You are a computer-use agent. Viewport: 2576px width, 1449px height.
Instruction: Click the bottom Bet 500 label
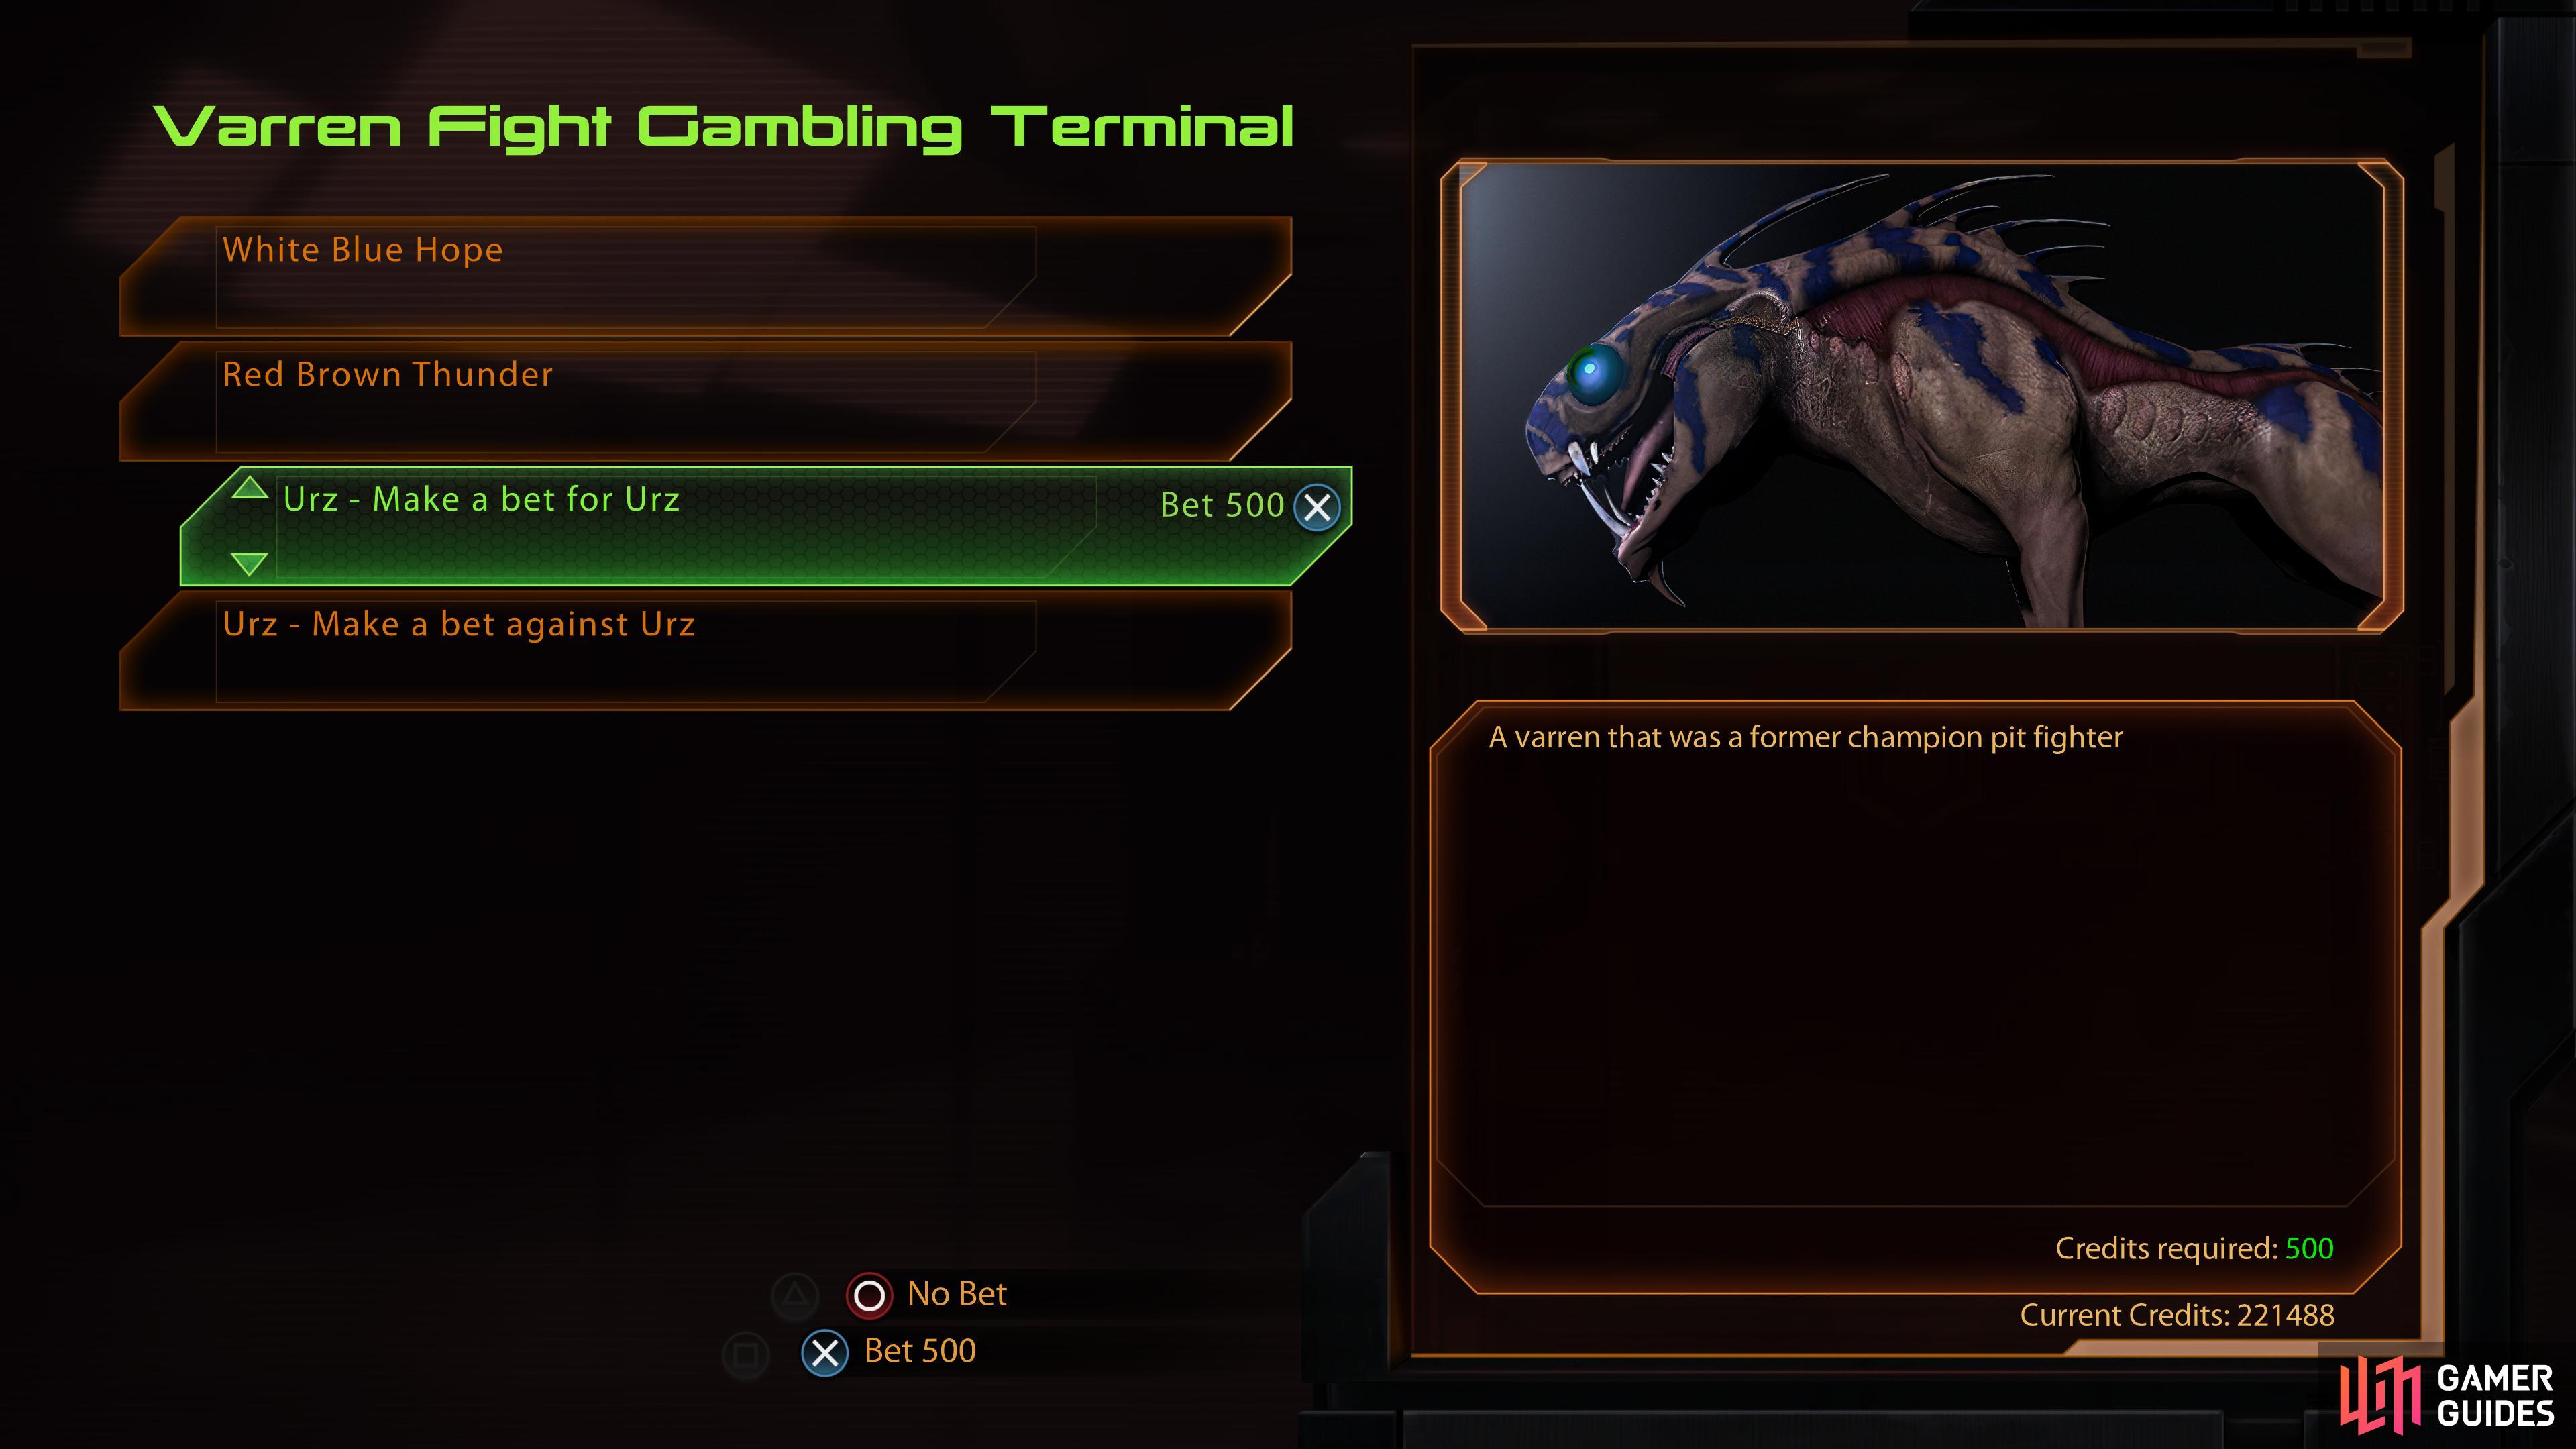(x=920, y=1351)
